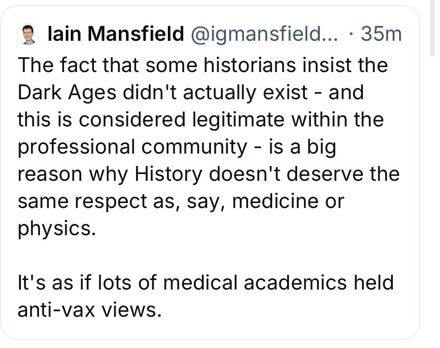
Task: Click the word 'medicine' in the tweet
Action: (275, 201)
